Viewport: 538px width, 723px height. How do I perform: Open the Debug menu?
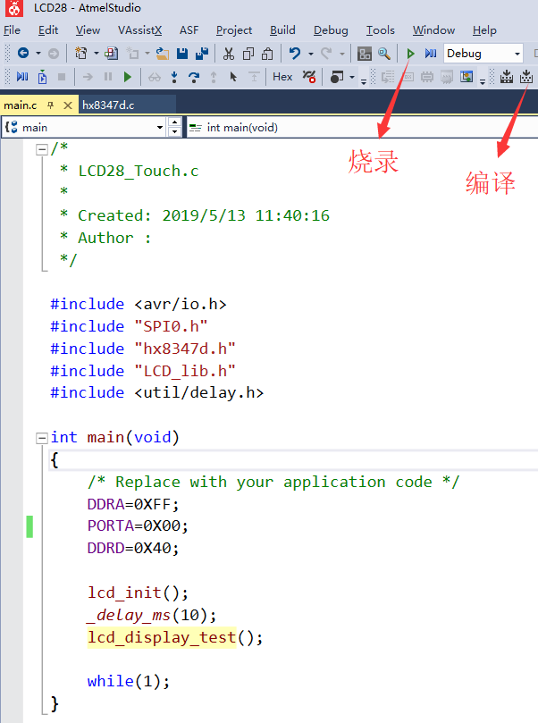(x=331, y=30)
